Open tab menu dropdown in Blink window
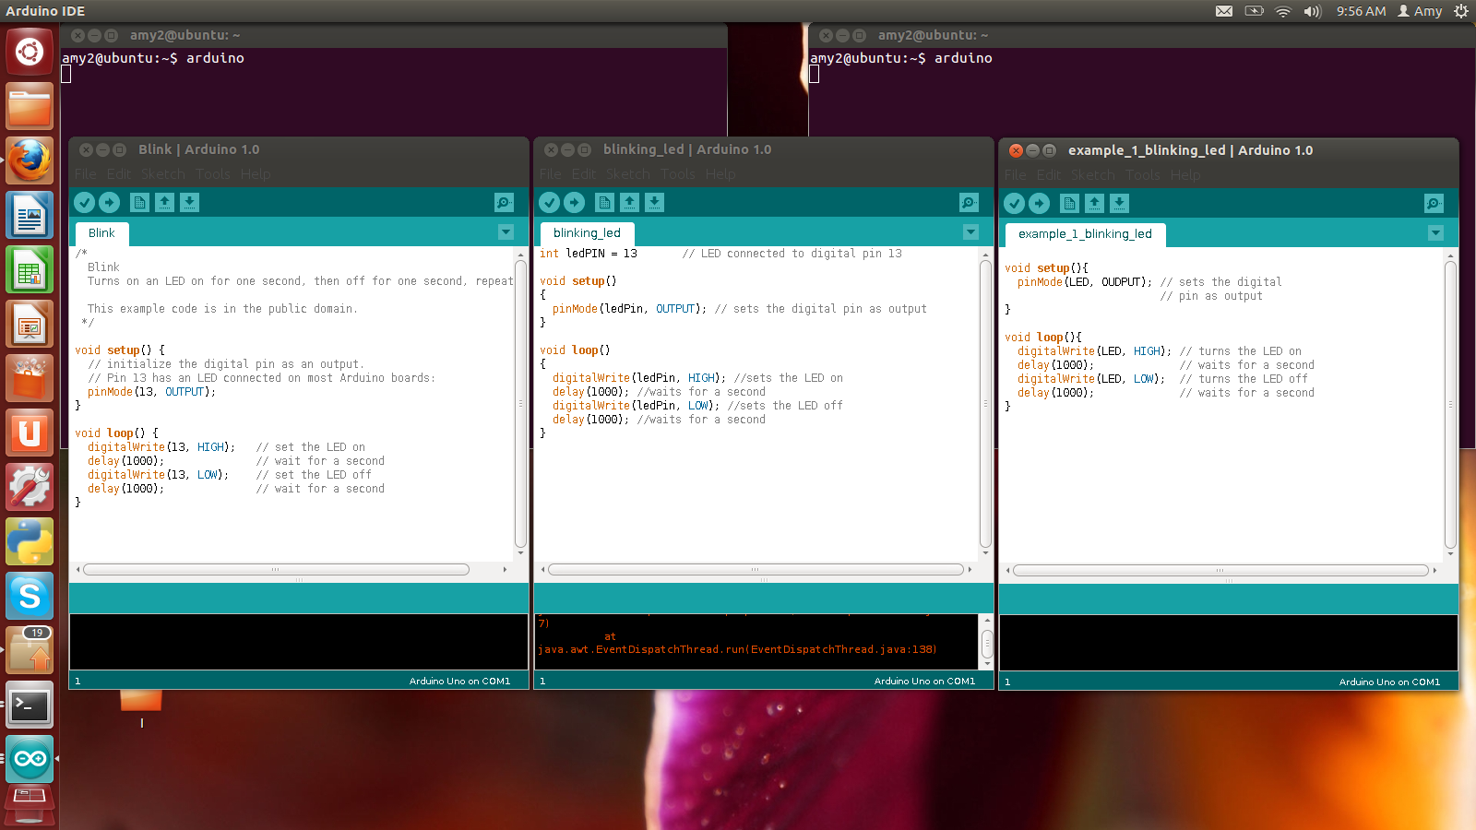 (506, 232)
